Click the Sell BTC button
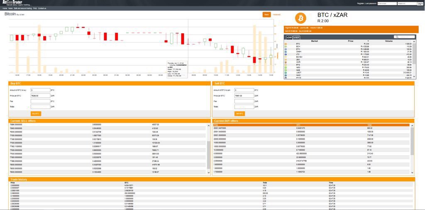This screenshot has height=210, width=425. [x=239, y=114]
